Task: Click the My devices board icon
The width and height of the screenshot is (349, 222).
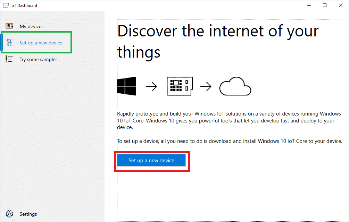Action: point(9,26)
